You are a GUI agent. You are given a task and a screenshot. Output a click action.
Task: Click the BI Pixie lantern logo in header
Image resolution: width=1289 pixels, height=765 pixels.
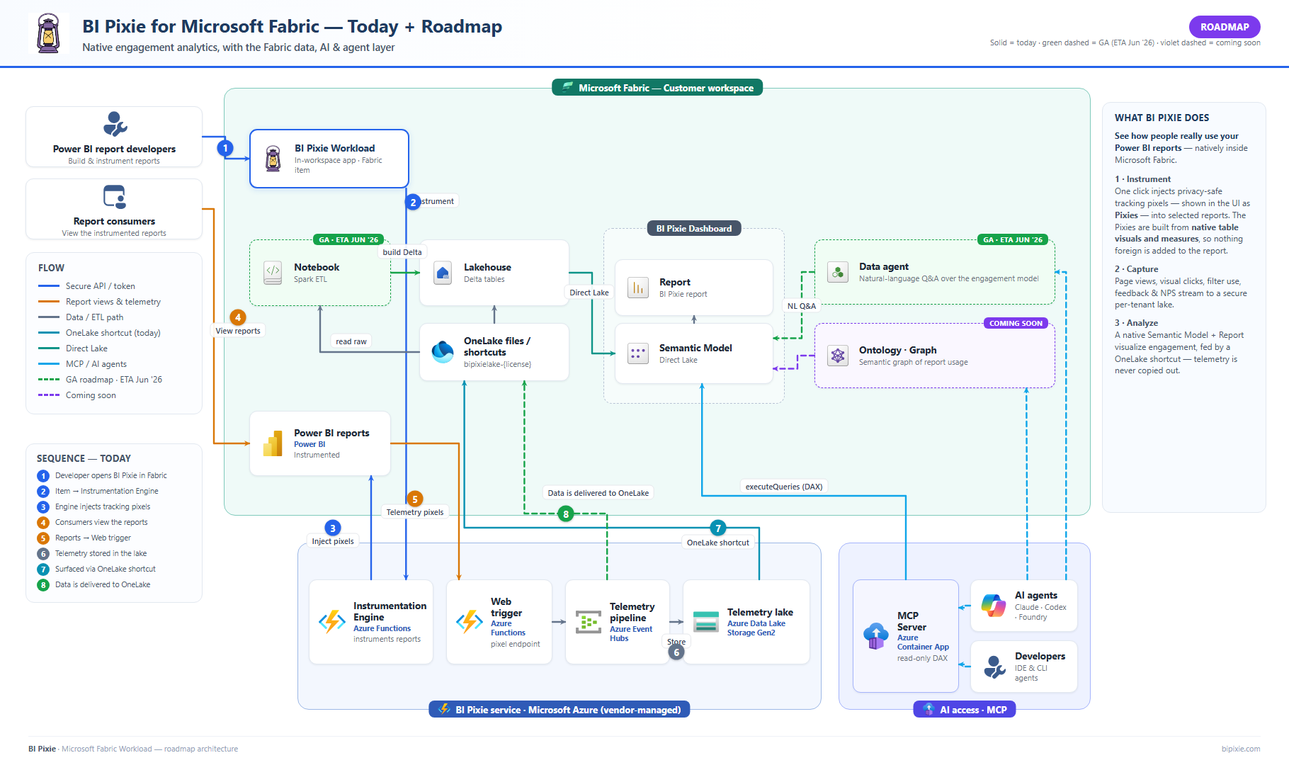tap(49, 33)
